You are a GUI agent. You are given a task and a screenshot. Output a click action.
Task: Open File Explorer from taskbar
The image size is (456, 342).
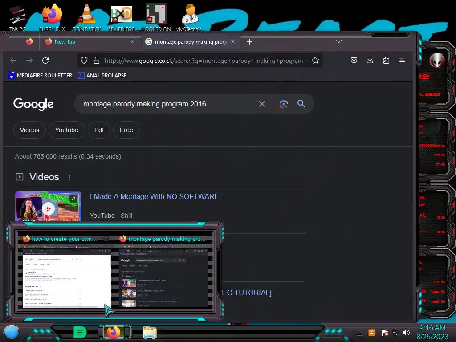(x=150, y=332)
